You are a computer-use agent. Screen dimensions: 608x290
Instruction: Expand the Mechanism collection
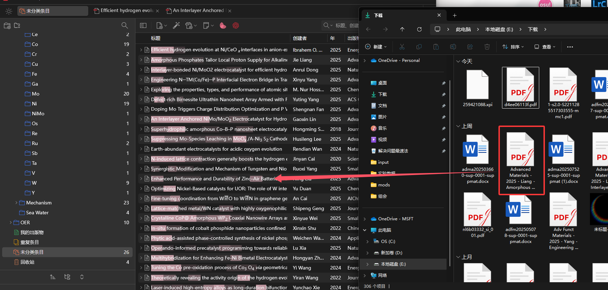pos(16,203)
